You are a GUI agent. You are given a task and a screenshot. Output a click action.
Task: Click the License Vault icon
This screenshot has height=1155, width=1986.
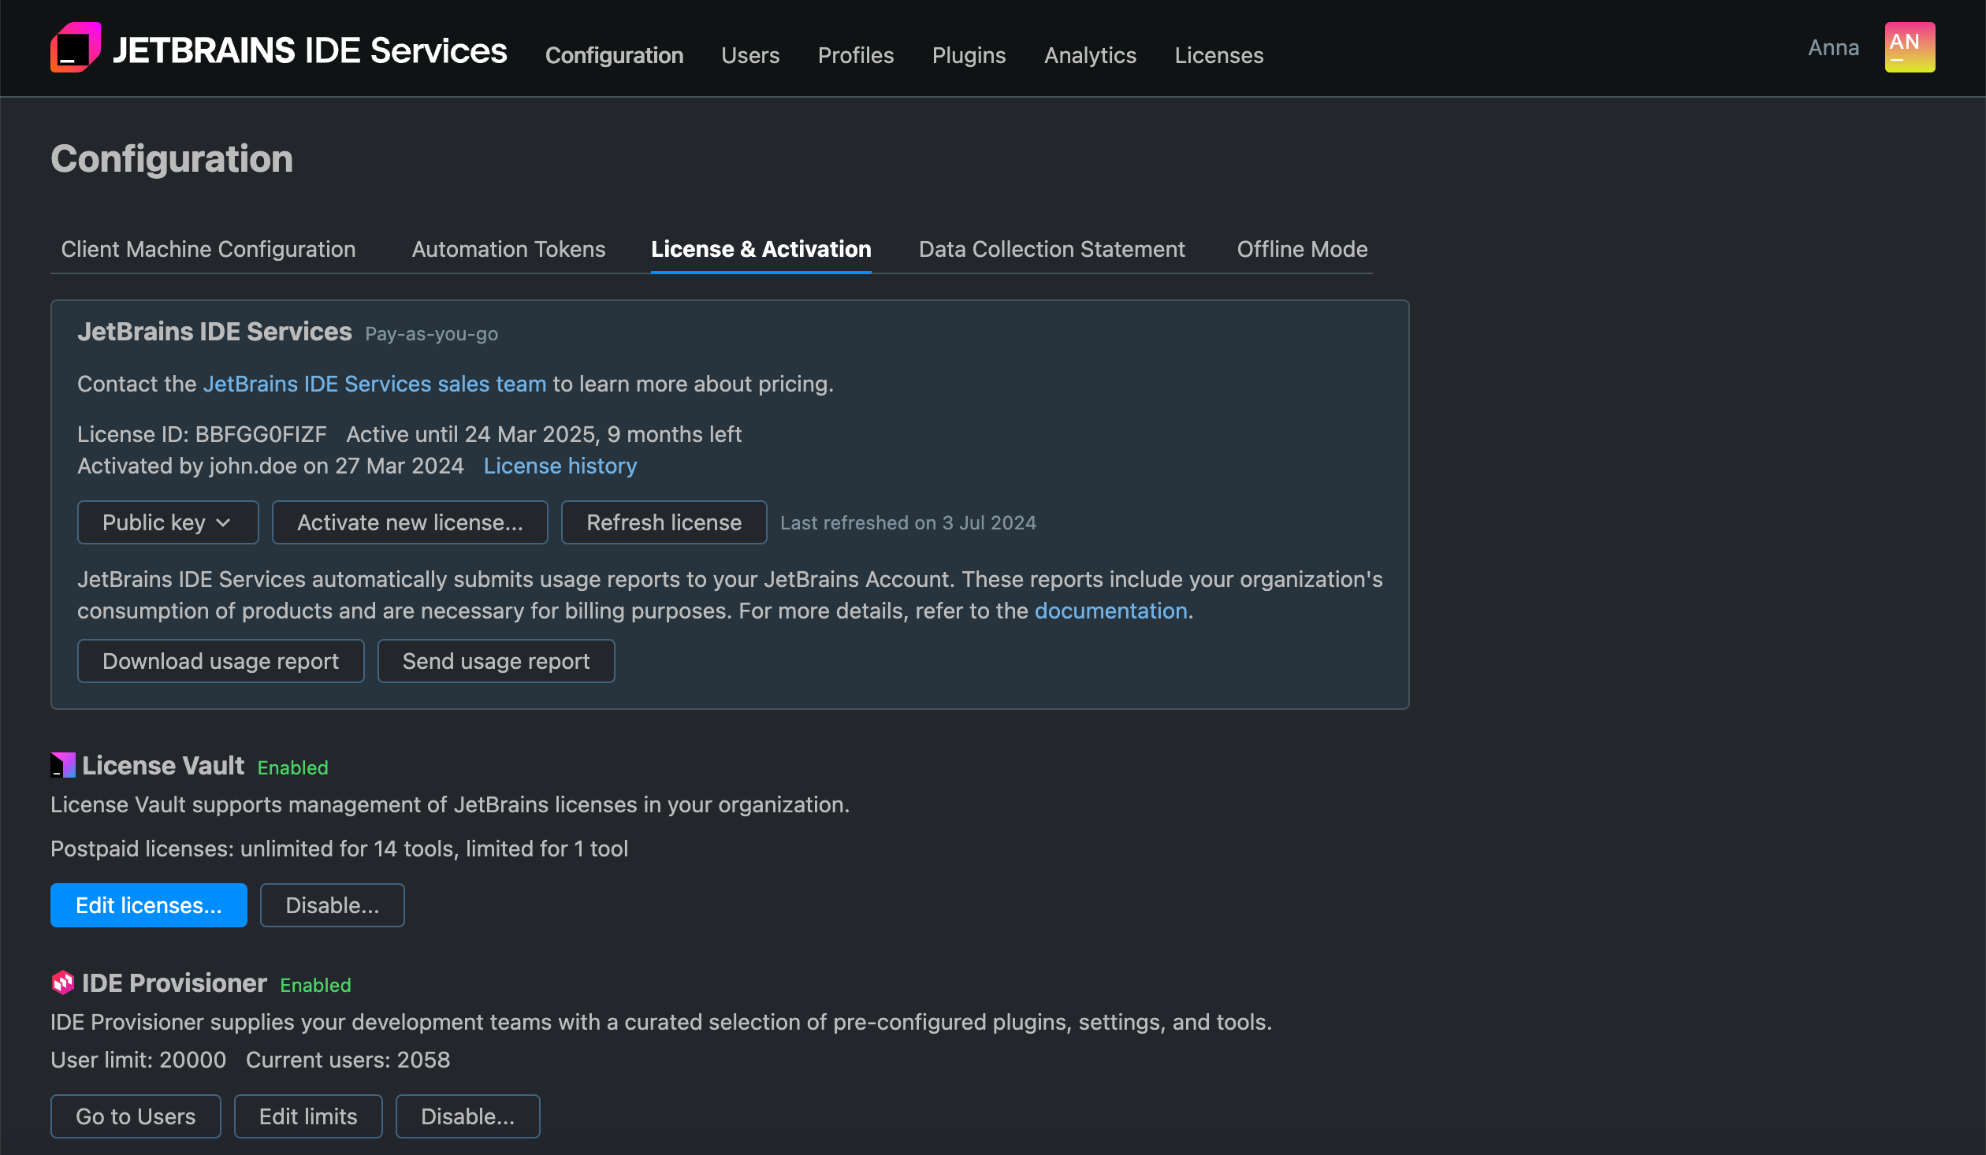[x=62, y=763]
